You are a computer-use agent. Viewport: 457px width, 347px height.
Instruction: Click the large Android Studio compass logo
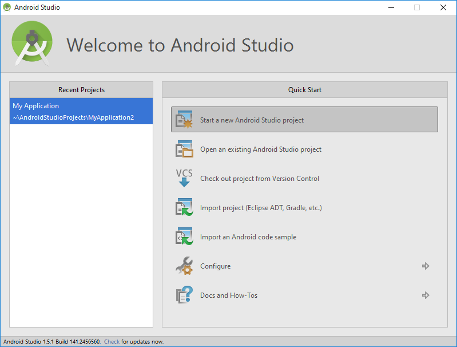click(x=32, y=43)
